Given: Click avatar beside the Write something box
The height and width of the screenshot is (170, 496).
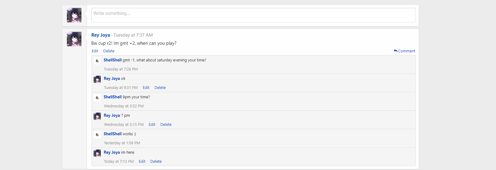Looking at the screenshot, I should (74, 15).
